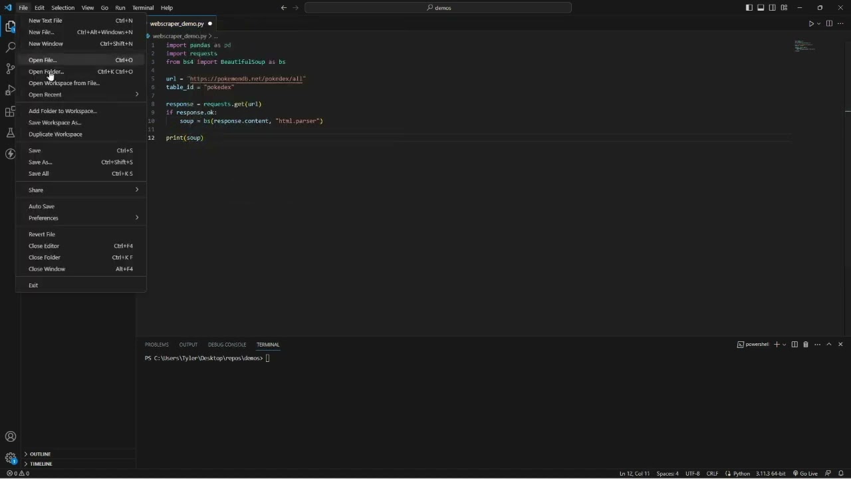This screenshot has height=479, width=851.
Task: Add a new terminal with plus icon
Action: [x=777, y=345]
